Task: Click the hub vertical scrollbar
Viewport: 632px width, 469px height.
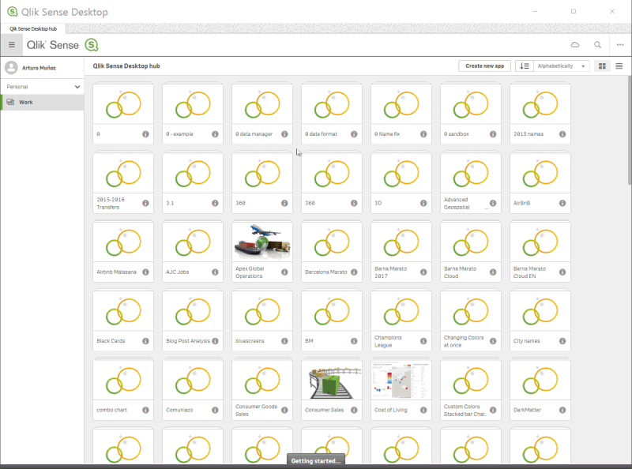Action: click(x=629, y=131)
